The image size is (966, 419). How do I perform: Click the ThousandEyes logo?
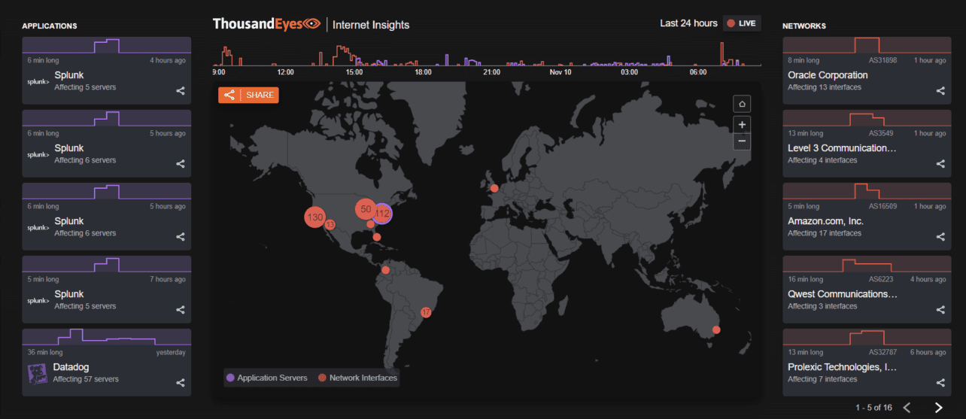tap(267, 24)
